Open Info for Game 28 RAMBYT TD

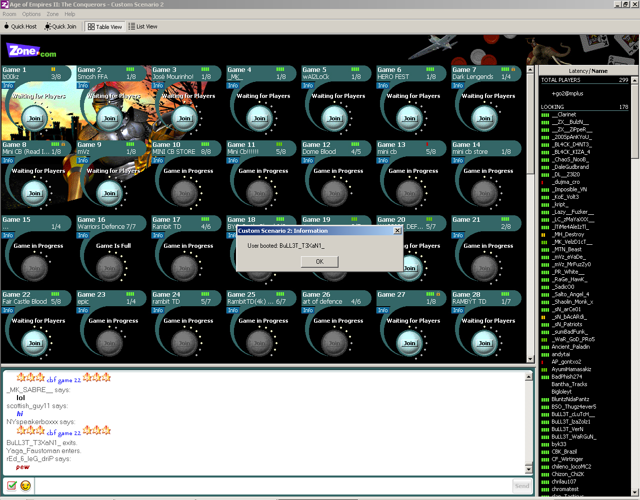458,310
